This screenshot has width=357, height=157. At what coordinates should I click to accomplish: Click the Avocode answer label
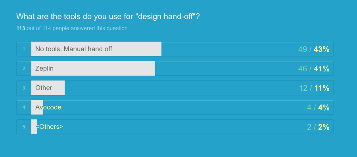(x=48, y=107)
